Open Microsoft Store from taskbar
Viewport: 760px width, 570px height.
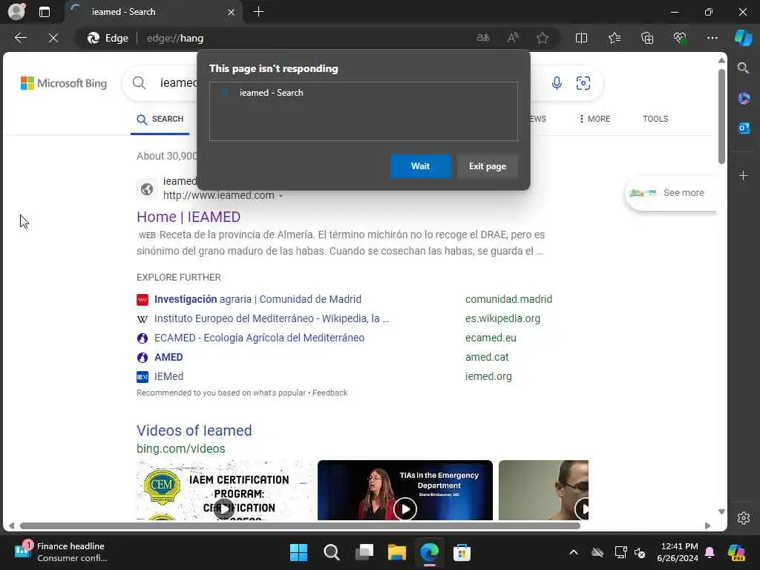[462, 552]
